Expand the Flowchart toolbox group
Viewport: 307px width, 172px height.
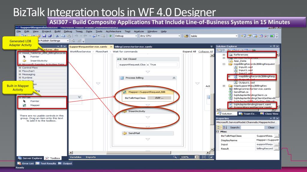20,71
